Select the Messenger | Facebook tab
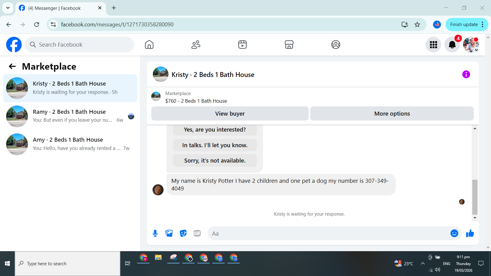Viewport: 491px width, 276px height. click(60, 8)
